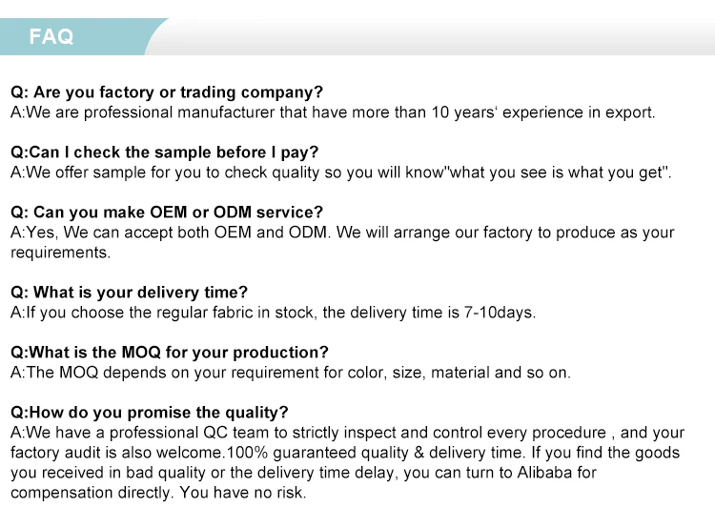Image resolution: width=715 pixels, height=507 pixels.
Task: Open the "How do you promise the quality?" question
Action: 149,412
